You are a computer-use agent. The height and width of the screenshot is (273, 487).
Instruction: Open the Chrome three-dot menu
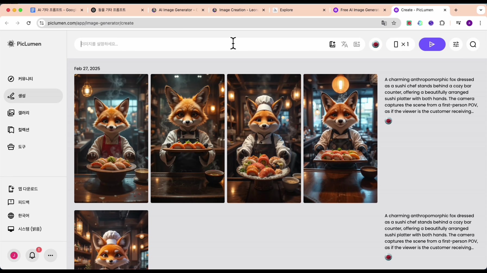tap(480, 23)
